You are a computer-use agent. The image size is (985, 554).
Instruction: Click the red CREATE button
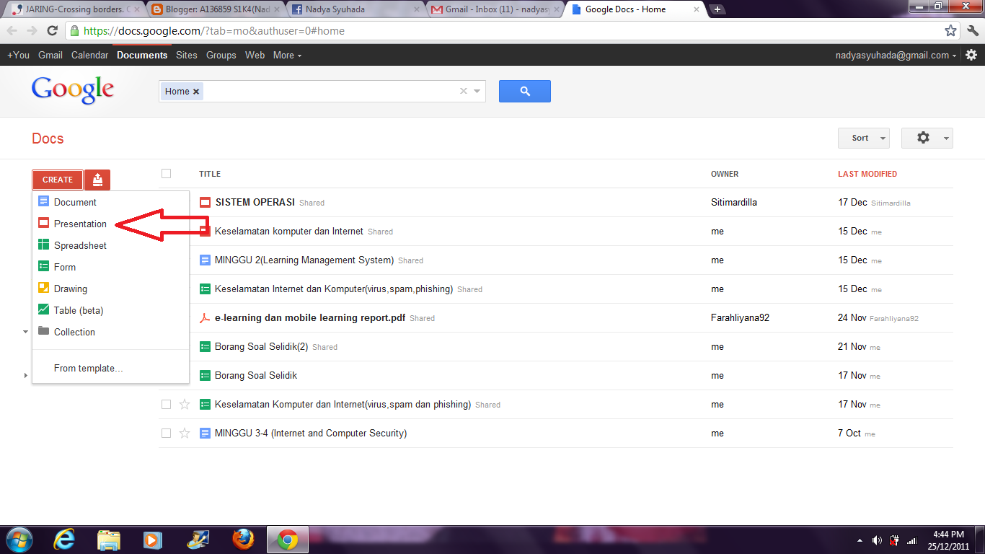pos(58,180)
